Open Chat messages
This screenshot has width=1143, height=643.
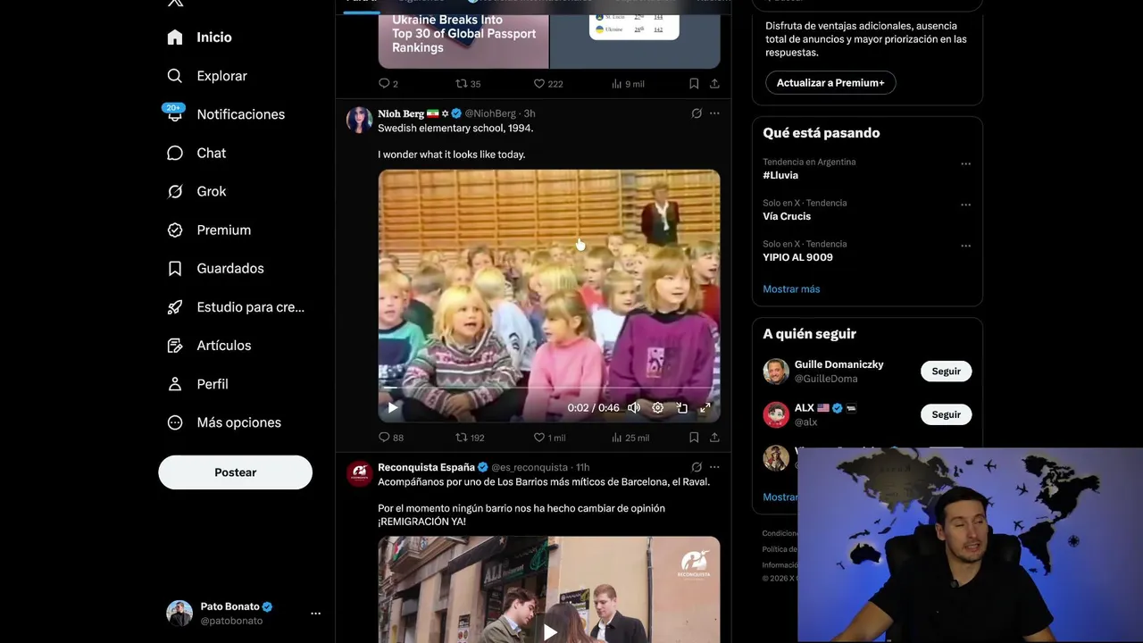click(x=197, y=153)
